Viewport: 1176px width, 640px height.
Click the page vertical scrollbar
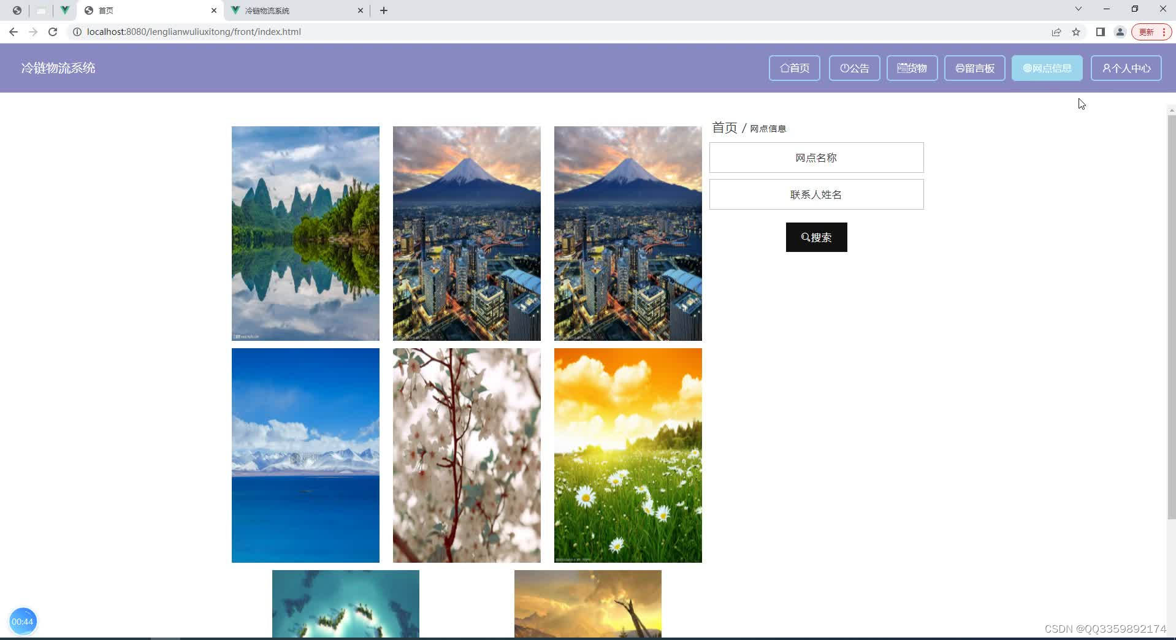pos(1171,318)
